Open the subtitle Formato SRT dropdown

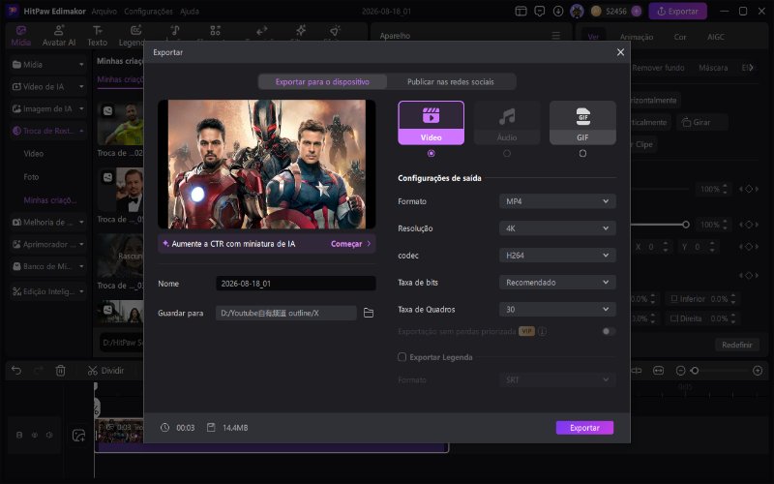click(x=557, y=379)
